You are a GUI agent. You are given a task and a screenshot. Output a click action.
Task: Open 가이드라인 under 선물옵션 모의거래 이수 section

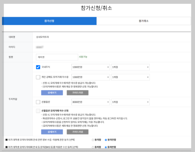click(x=78, y=132)
